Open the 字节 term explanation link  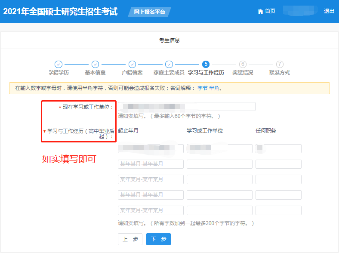pyautogui.click(x=202, y=88)
